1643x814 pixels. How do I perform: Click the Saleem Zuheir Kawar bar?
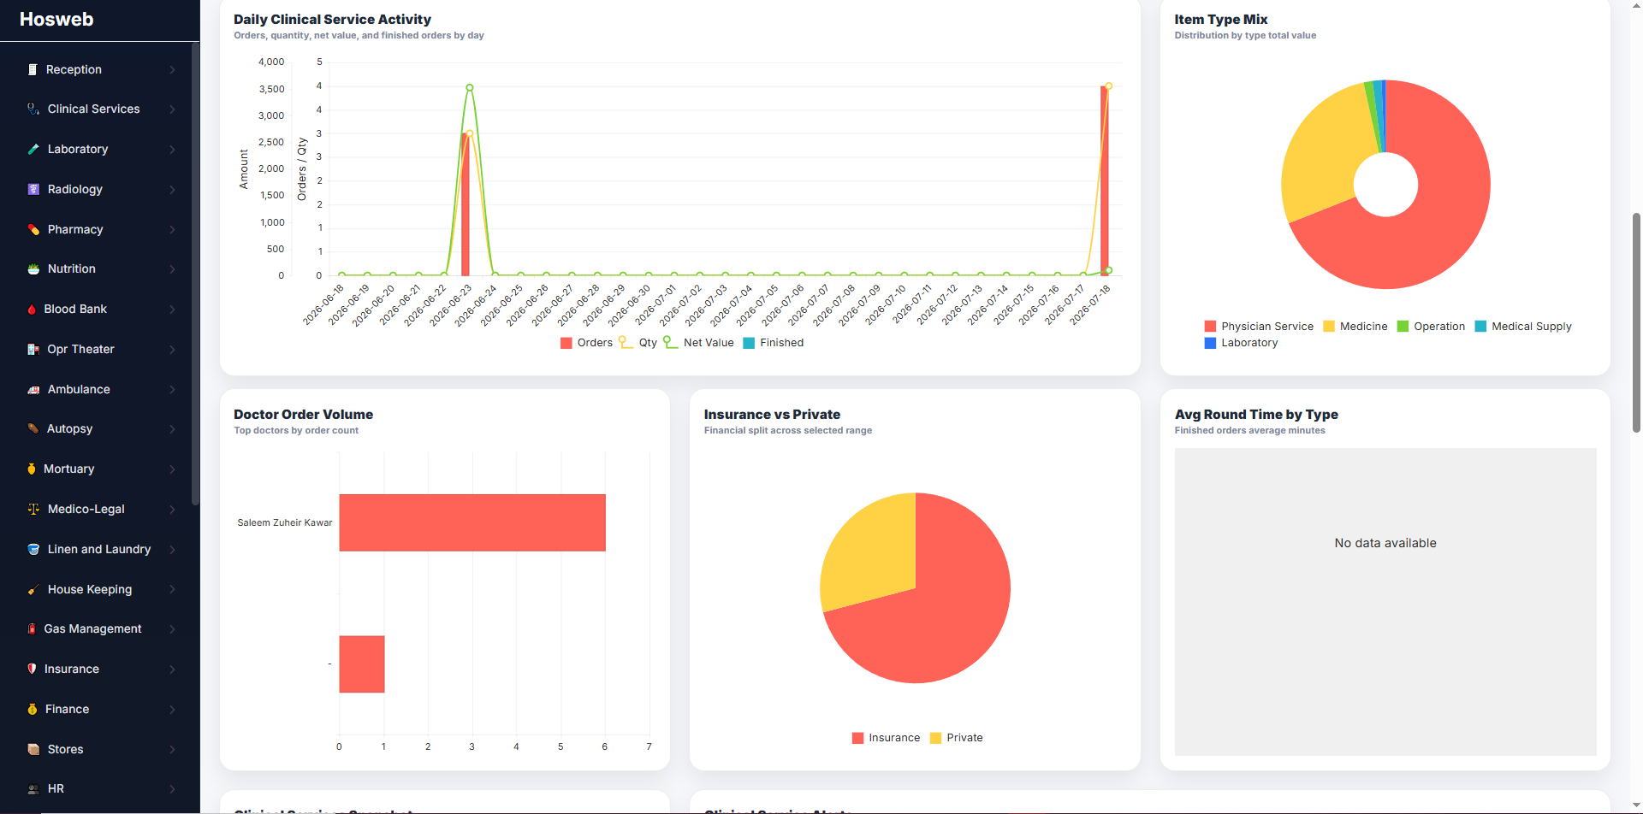pyautogui.click(x=472, y=522)
